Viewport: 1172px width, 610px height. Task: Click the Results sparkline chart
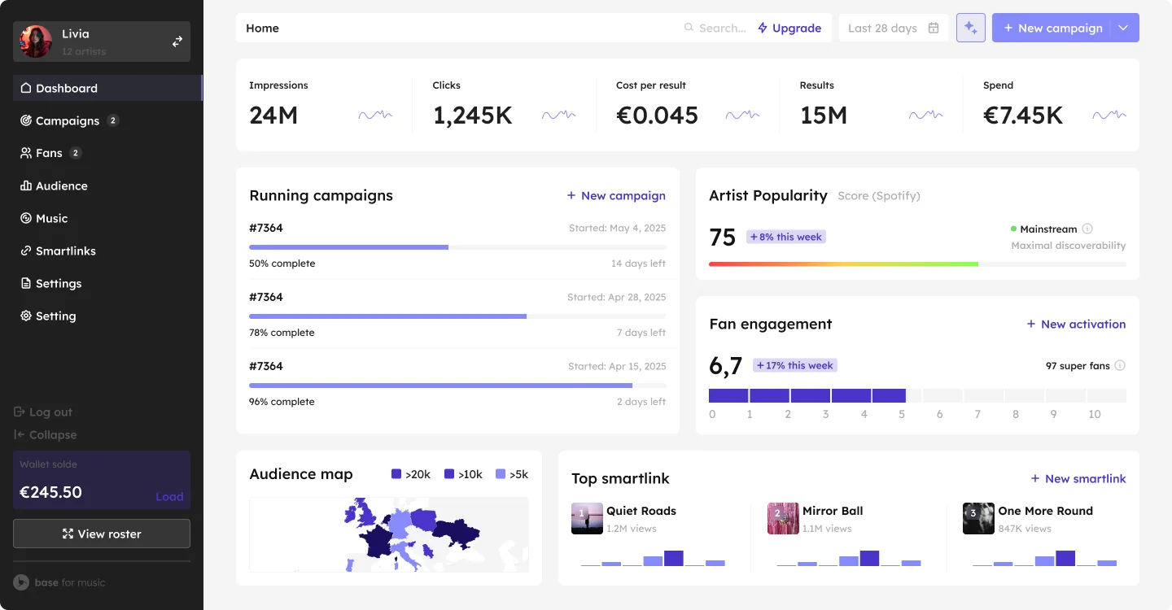(926, 115)
